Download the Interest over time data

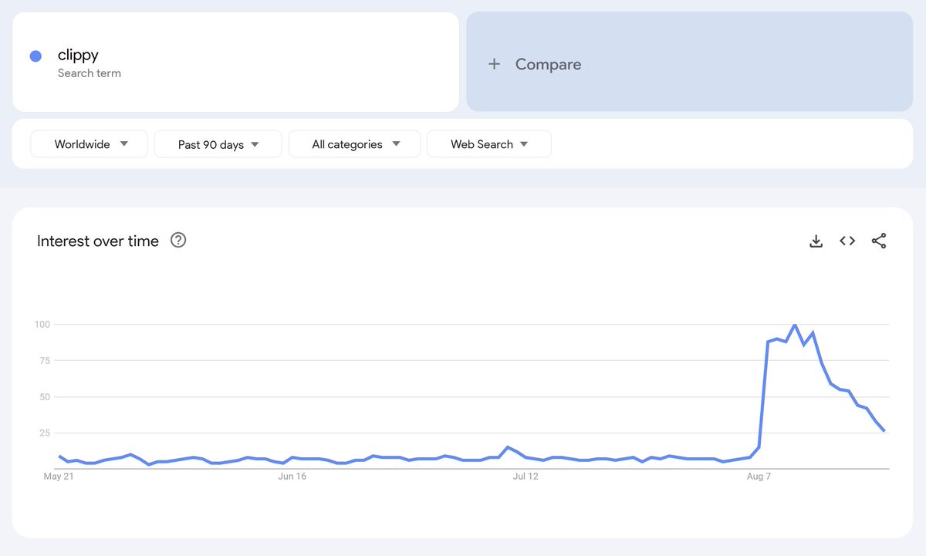[x=816, y=241]
